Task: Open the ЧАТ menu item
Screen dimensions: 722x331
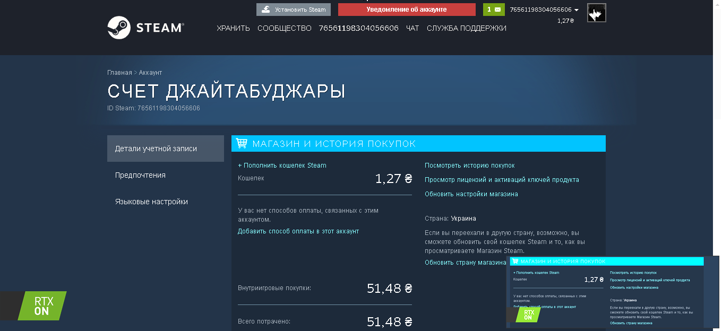Action: point(412,28)
